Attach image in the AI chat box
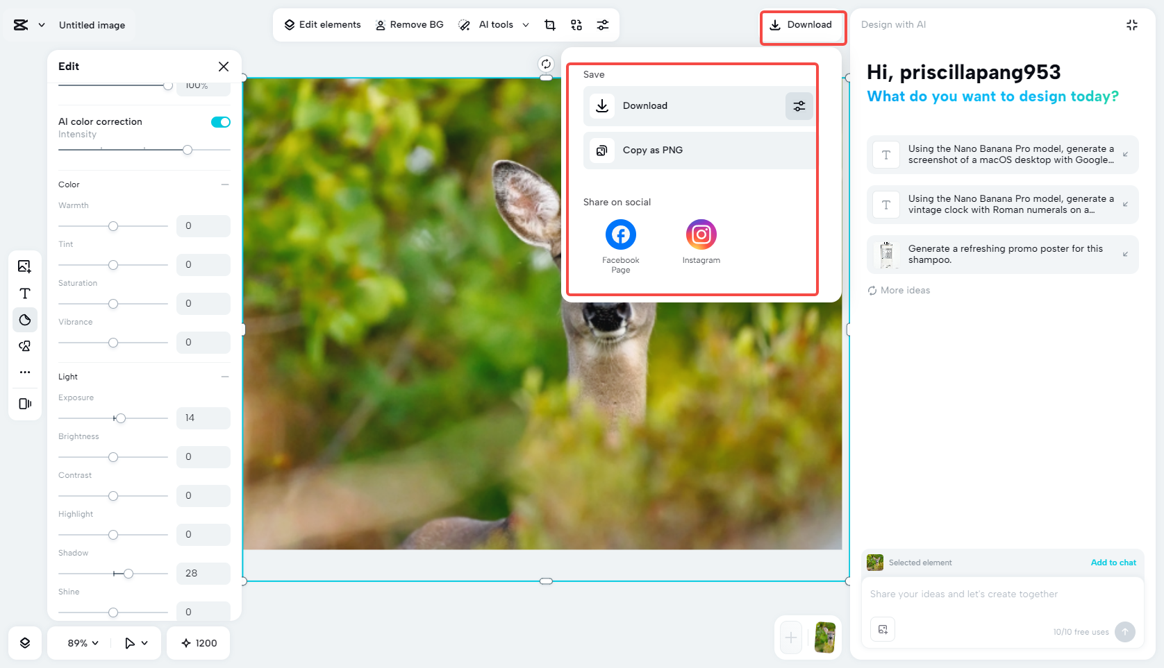Image resolution: width=1164 pixels, height=668 pixels. [883, 629]
